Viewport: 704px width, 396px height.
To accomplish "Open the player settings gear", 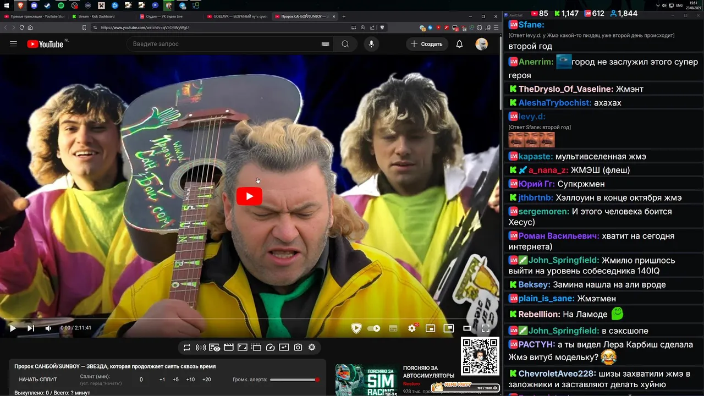I will coord(412,328).
